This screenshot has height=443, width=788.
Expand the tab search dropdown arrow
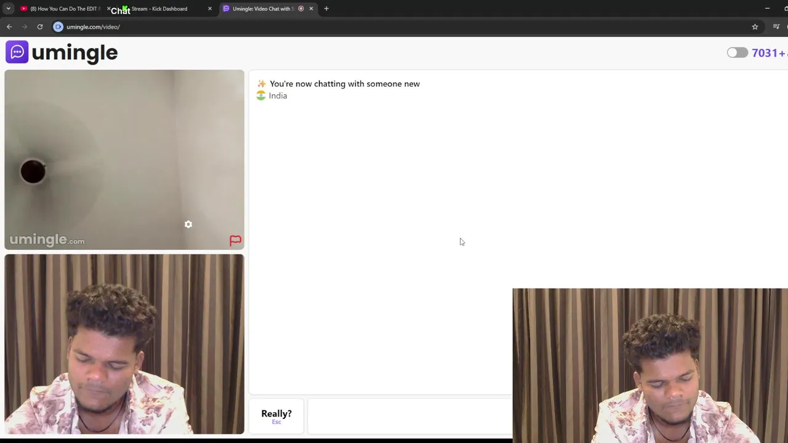[8, 9]
